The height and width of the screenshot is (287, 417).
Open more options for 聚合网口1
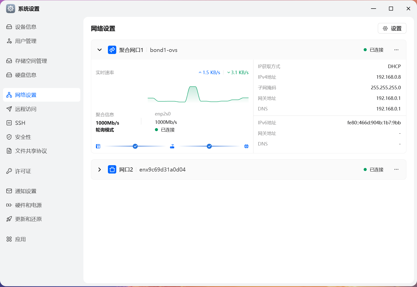pyautogui.click(x=396, y=50)
